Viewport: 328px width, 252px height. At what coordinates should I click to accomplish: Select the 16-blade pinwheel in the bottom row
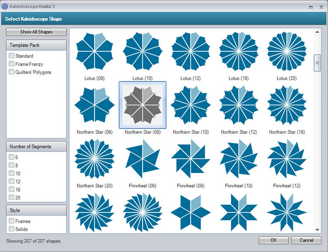pos(94,213)
